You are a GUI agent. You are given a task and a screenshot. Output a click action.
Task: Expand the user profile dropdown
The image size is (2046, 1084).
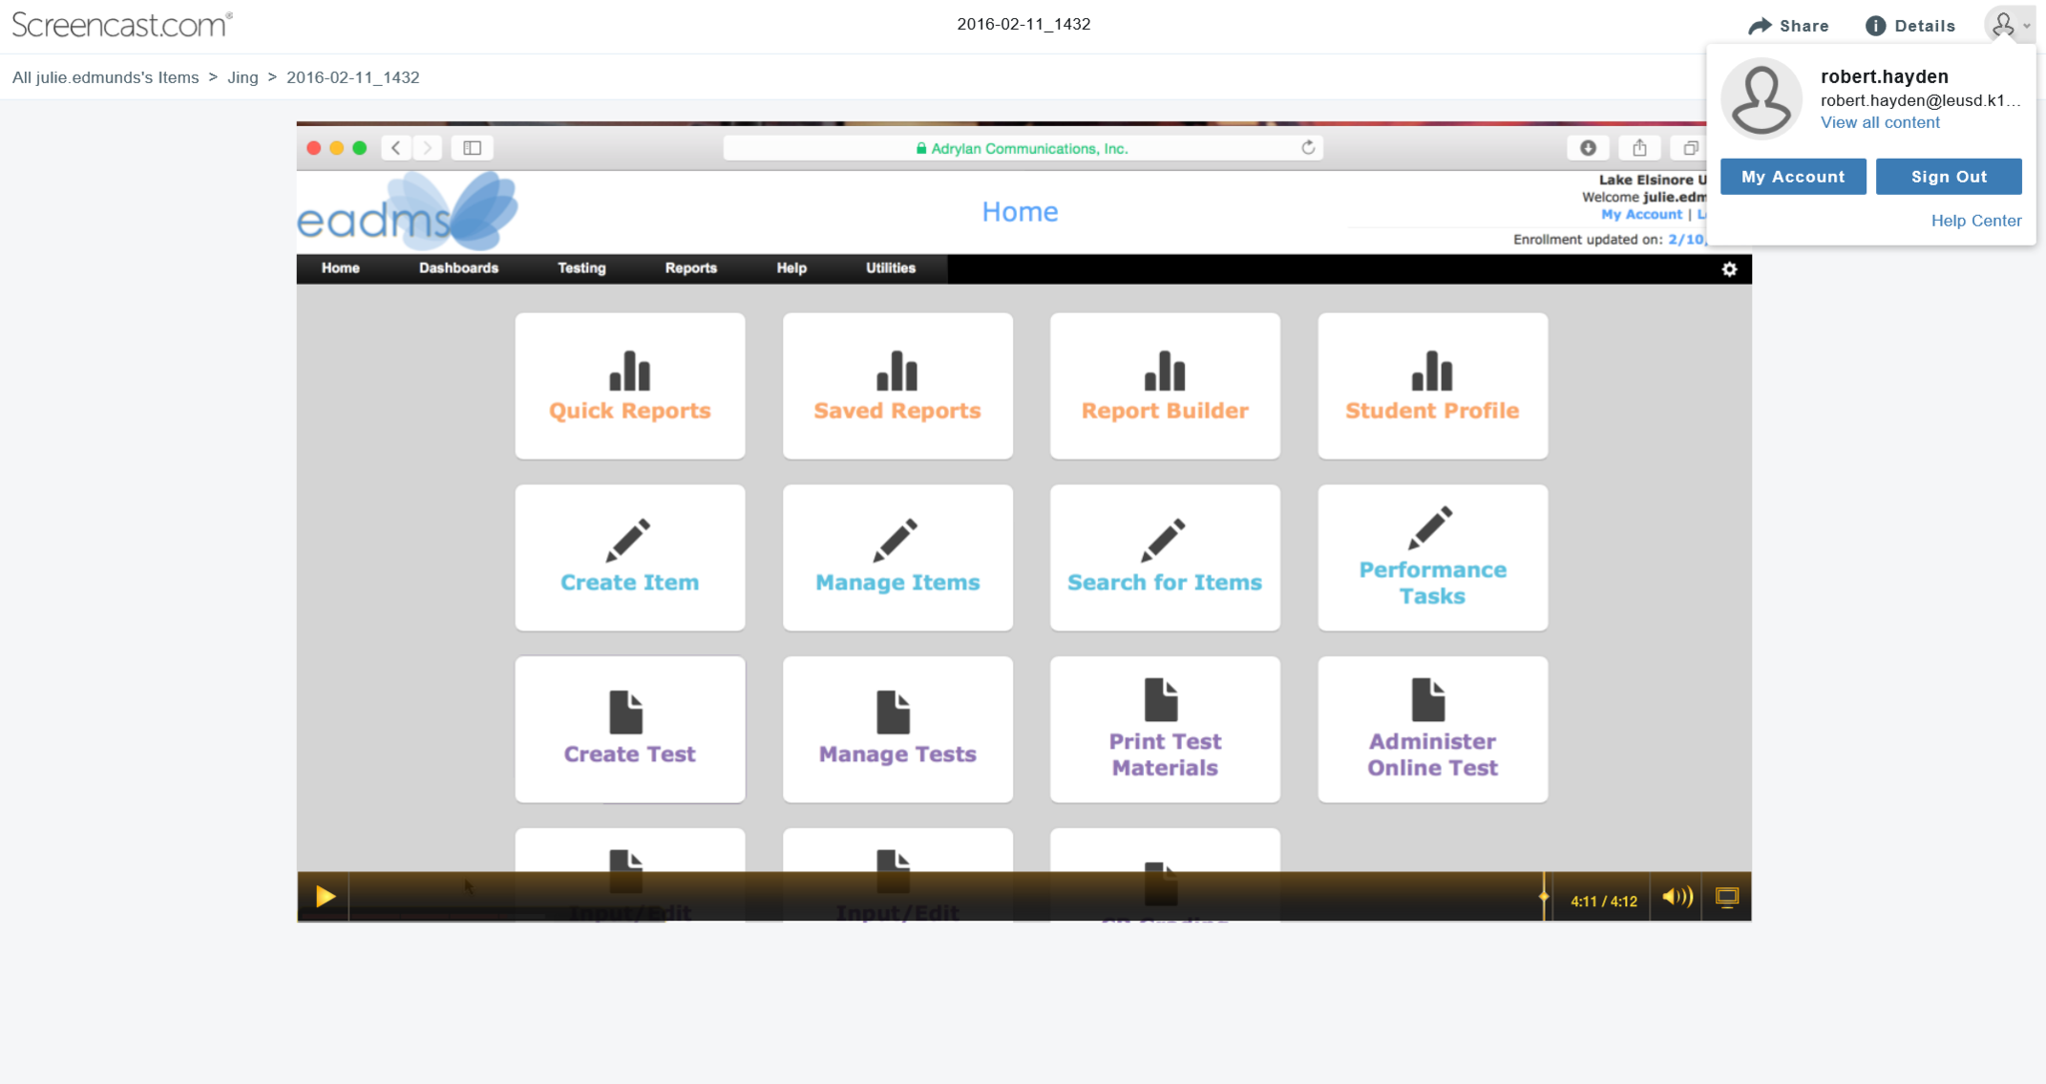pos(2010,26)
